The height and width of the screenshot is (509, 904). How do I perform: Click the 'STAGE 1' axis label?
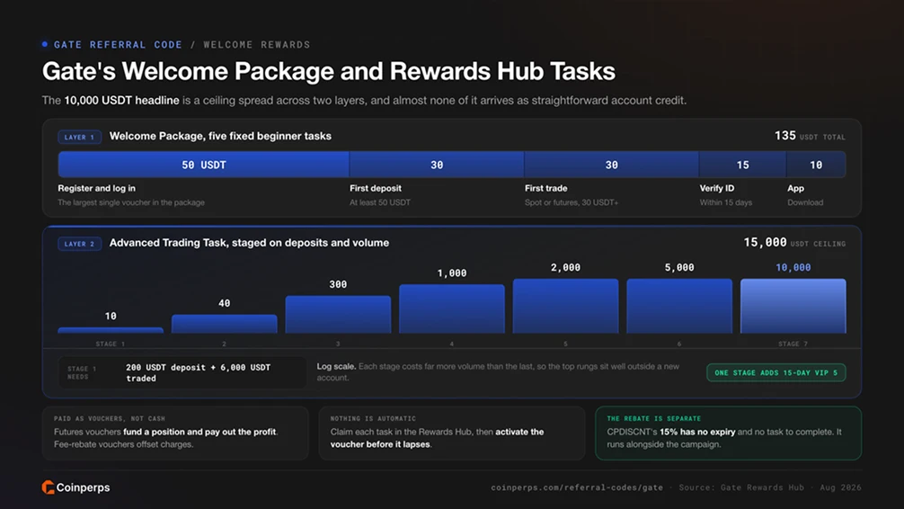[111, 344]
